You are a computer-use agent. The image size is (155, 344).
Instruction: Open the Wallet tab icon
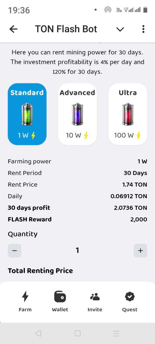[60, 297]
